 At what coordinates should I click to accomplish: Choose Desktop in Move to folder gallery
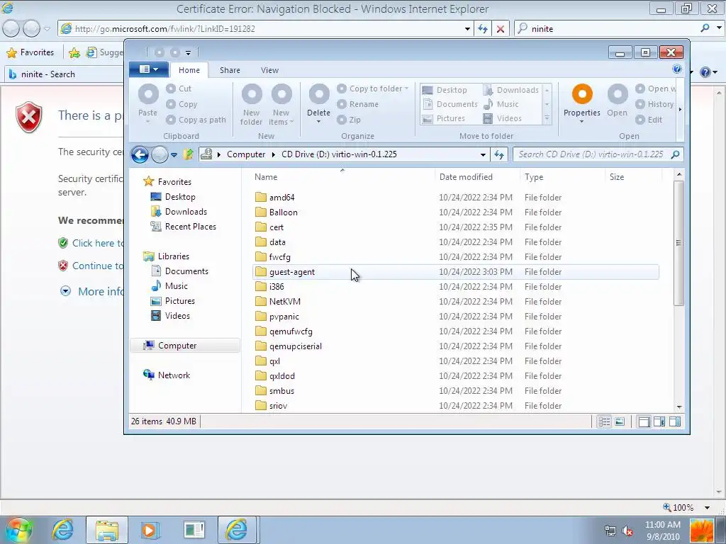click(445, 90)
